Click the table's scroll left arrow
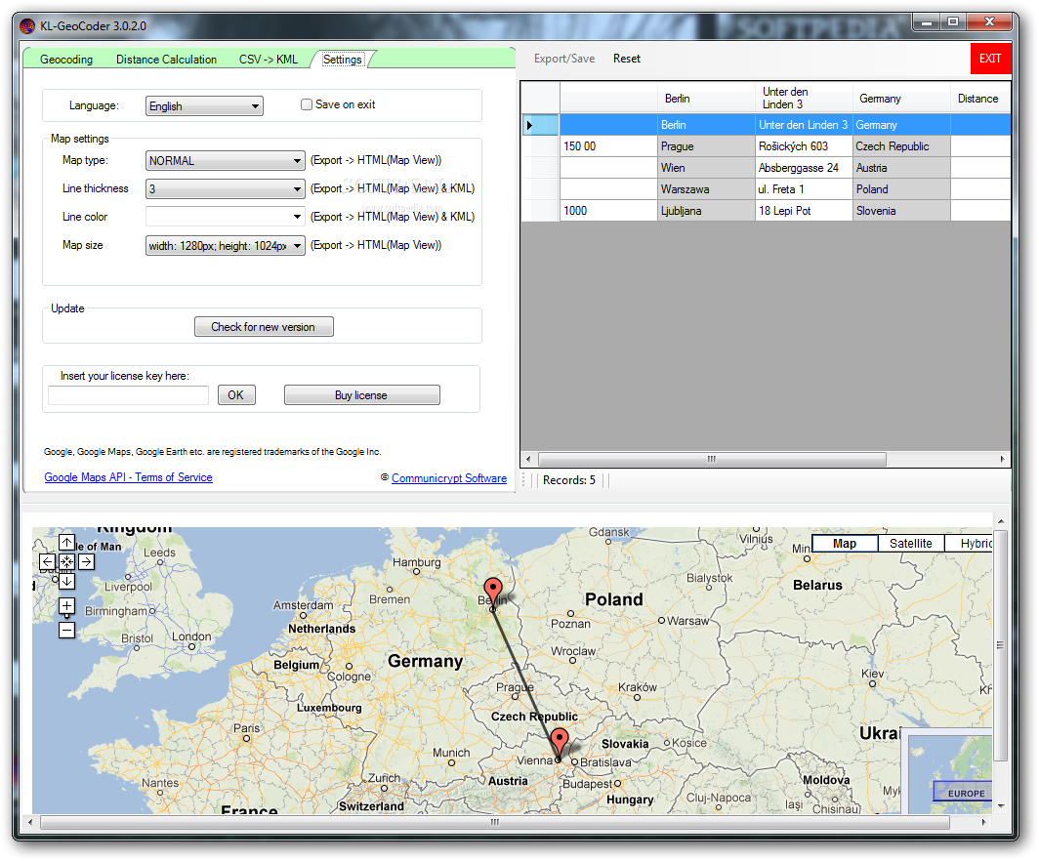Viewport: 1039px width, 861px height. 528,459
